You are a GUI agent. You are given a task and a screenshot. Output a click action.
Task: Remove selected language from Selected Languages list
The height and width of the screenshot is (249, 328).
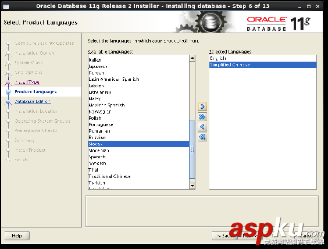click(202, 127)
